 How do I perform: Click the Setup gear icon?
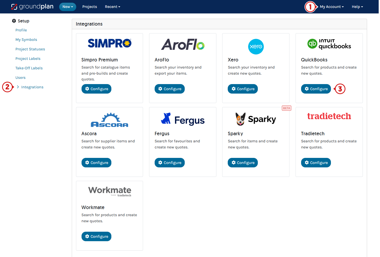(14, 21)
